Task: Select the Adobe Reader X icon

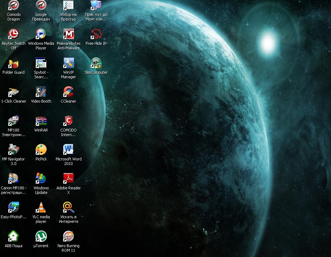Action: click(x=68, y=179)
